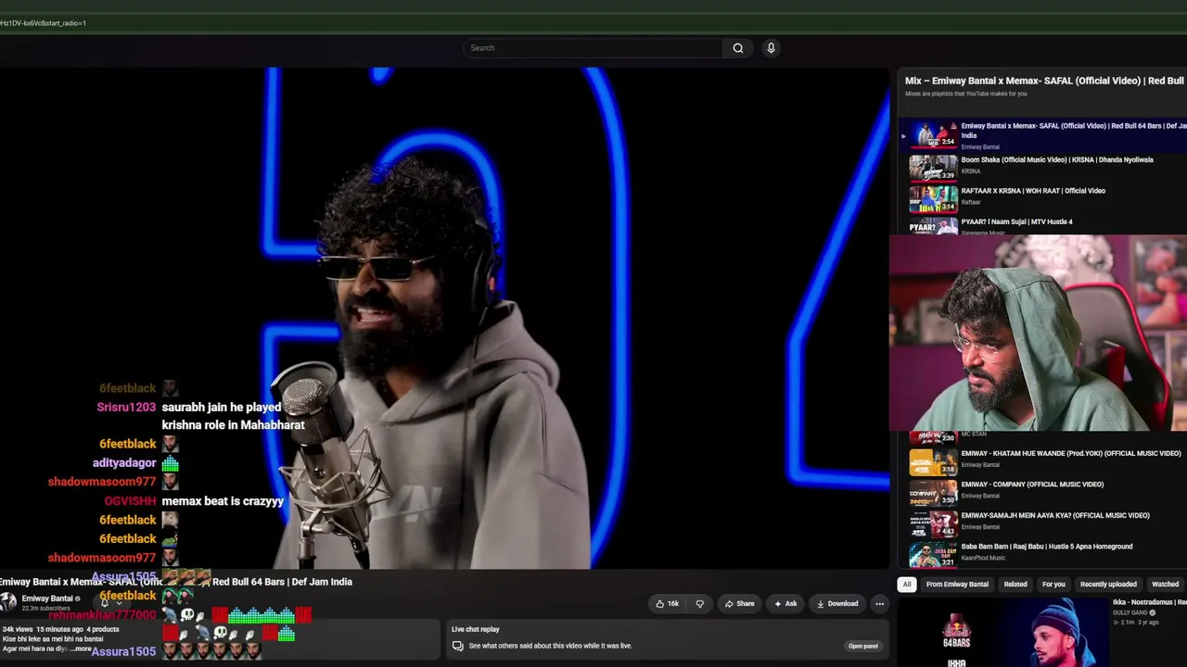Play Boom Shaka by KRSNA from the mix
This screenshot has width=1187, height=667.
1057,159
